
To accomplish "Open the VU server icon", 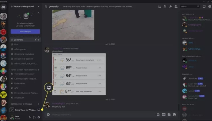I will (3, 48).
